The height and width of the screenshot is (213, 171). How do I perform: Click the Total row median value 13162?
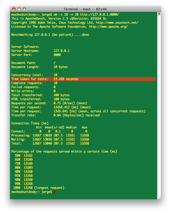71,144
